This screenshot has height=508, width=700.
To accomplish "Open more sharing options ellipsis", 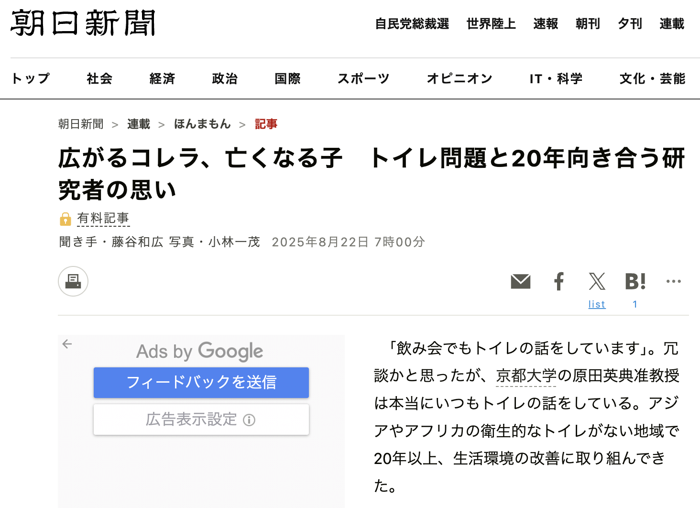I will click(x=673, y=281).
